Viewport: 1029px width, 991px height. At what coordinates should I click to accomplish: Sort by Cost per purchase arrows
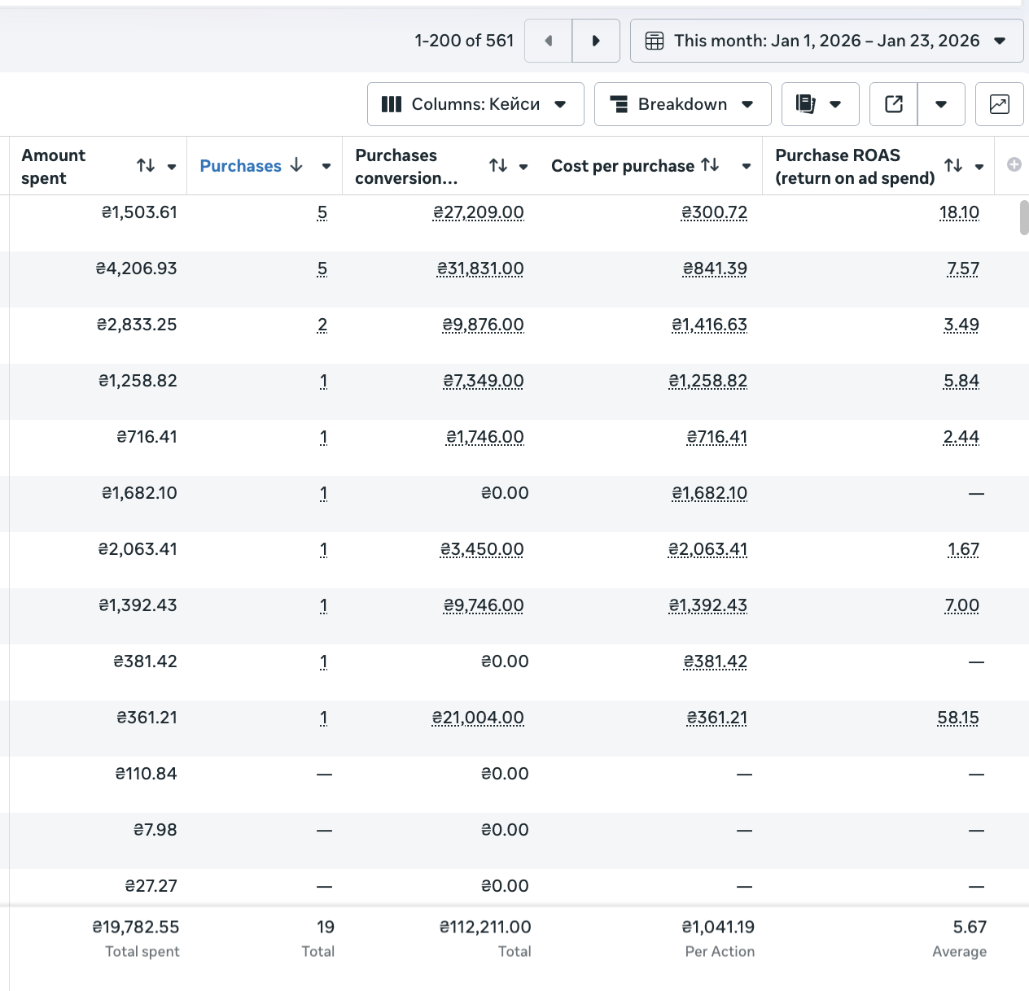coord(711,165)
